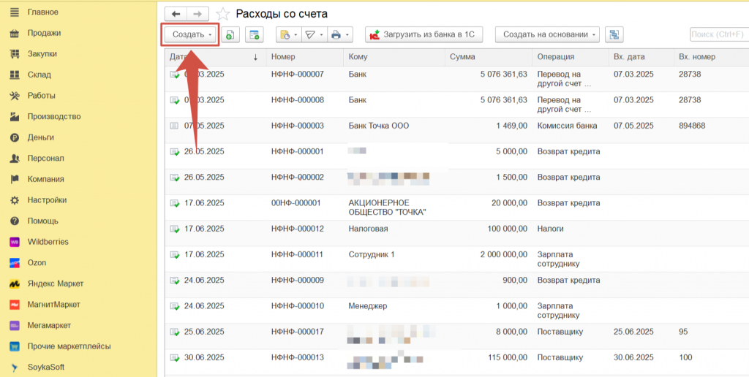This screenshot has width=749, height=377.
Task: Select Яндекс Маркет in sidebar
Action: (x=55, y=283)
